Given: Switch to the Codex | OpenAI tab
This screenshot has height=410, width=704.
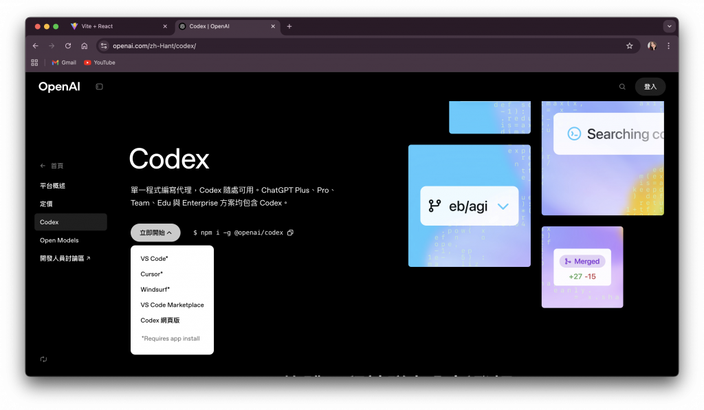Looking at the screenshot, I should pyautogui.click(x=227, y=27).
